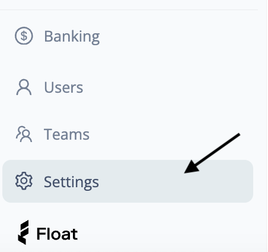
Task: Click the Settings gear icon
Action: (x=24, y=181)
